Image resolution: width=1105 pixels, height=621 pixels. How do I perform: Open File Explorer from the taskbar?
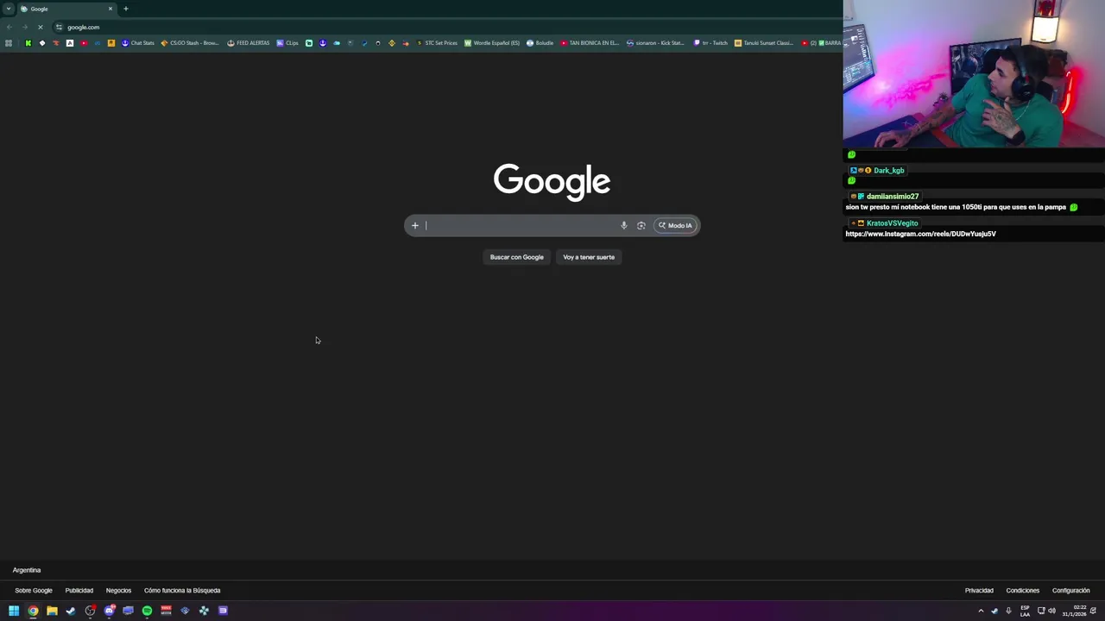coord(52,611)
